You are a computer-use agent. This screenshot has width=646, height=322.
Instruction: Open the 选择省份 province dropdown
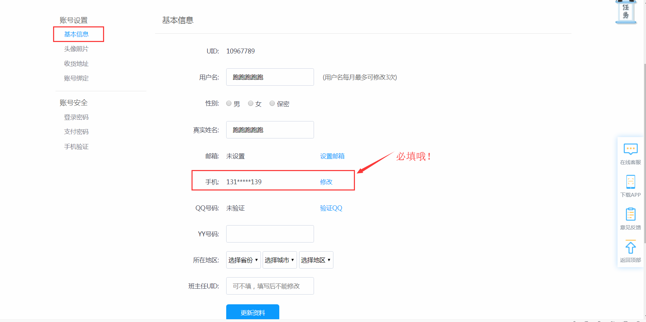243,260
